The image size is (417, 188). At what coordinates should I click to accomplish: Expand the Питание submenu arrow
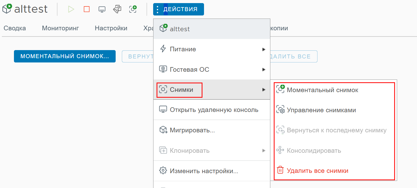click(264, 49)
